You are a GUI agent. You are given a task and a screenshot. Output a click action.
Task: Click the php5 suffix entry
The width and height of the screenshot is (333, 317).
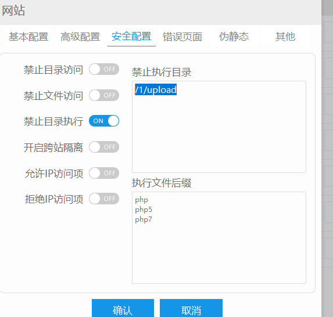pos(144,210)
